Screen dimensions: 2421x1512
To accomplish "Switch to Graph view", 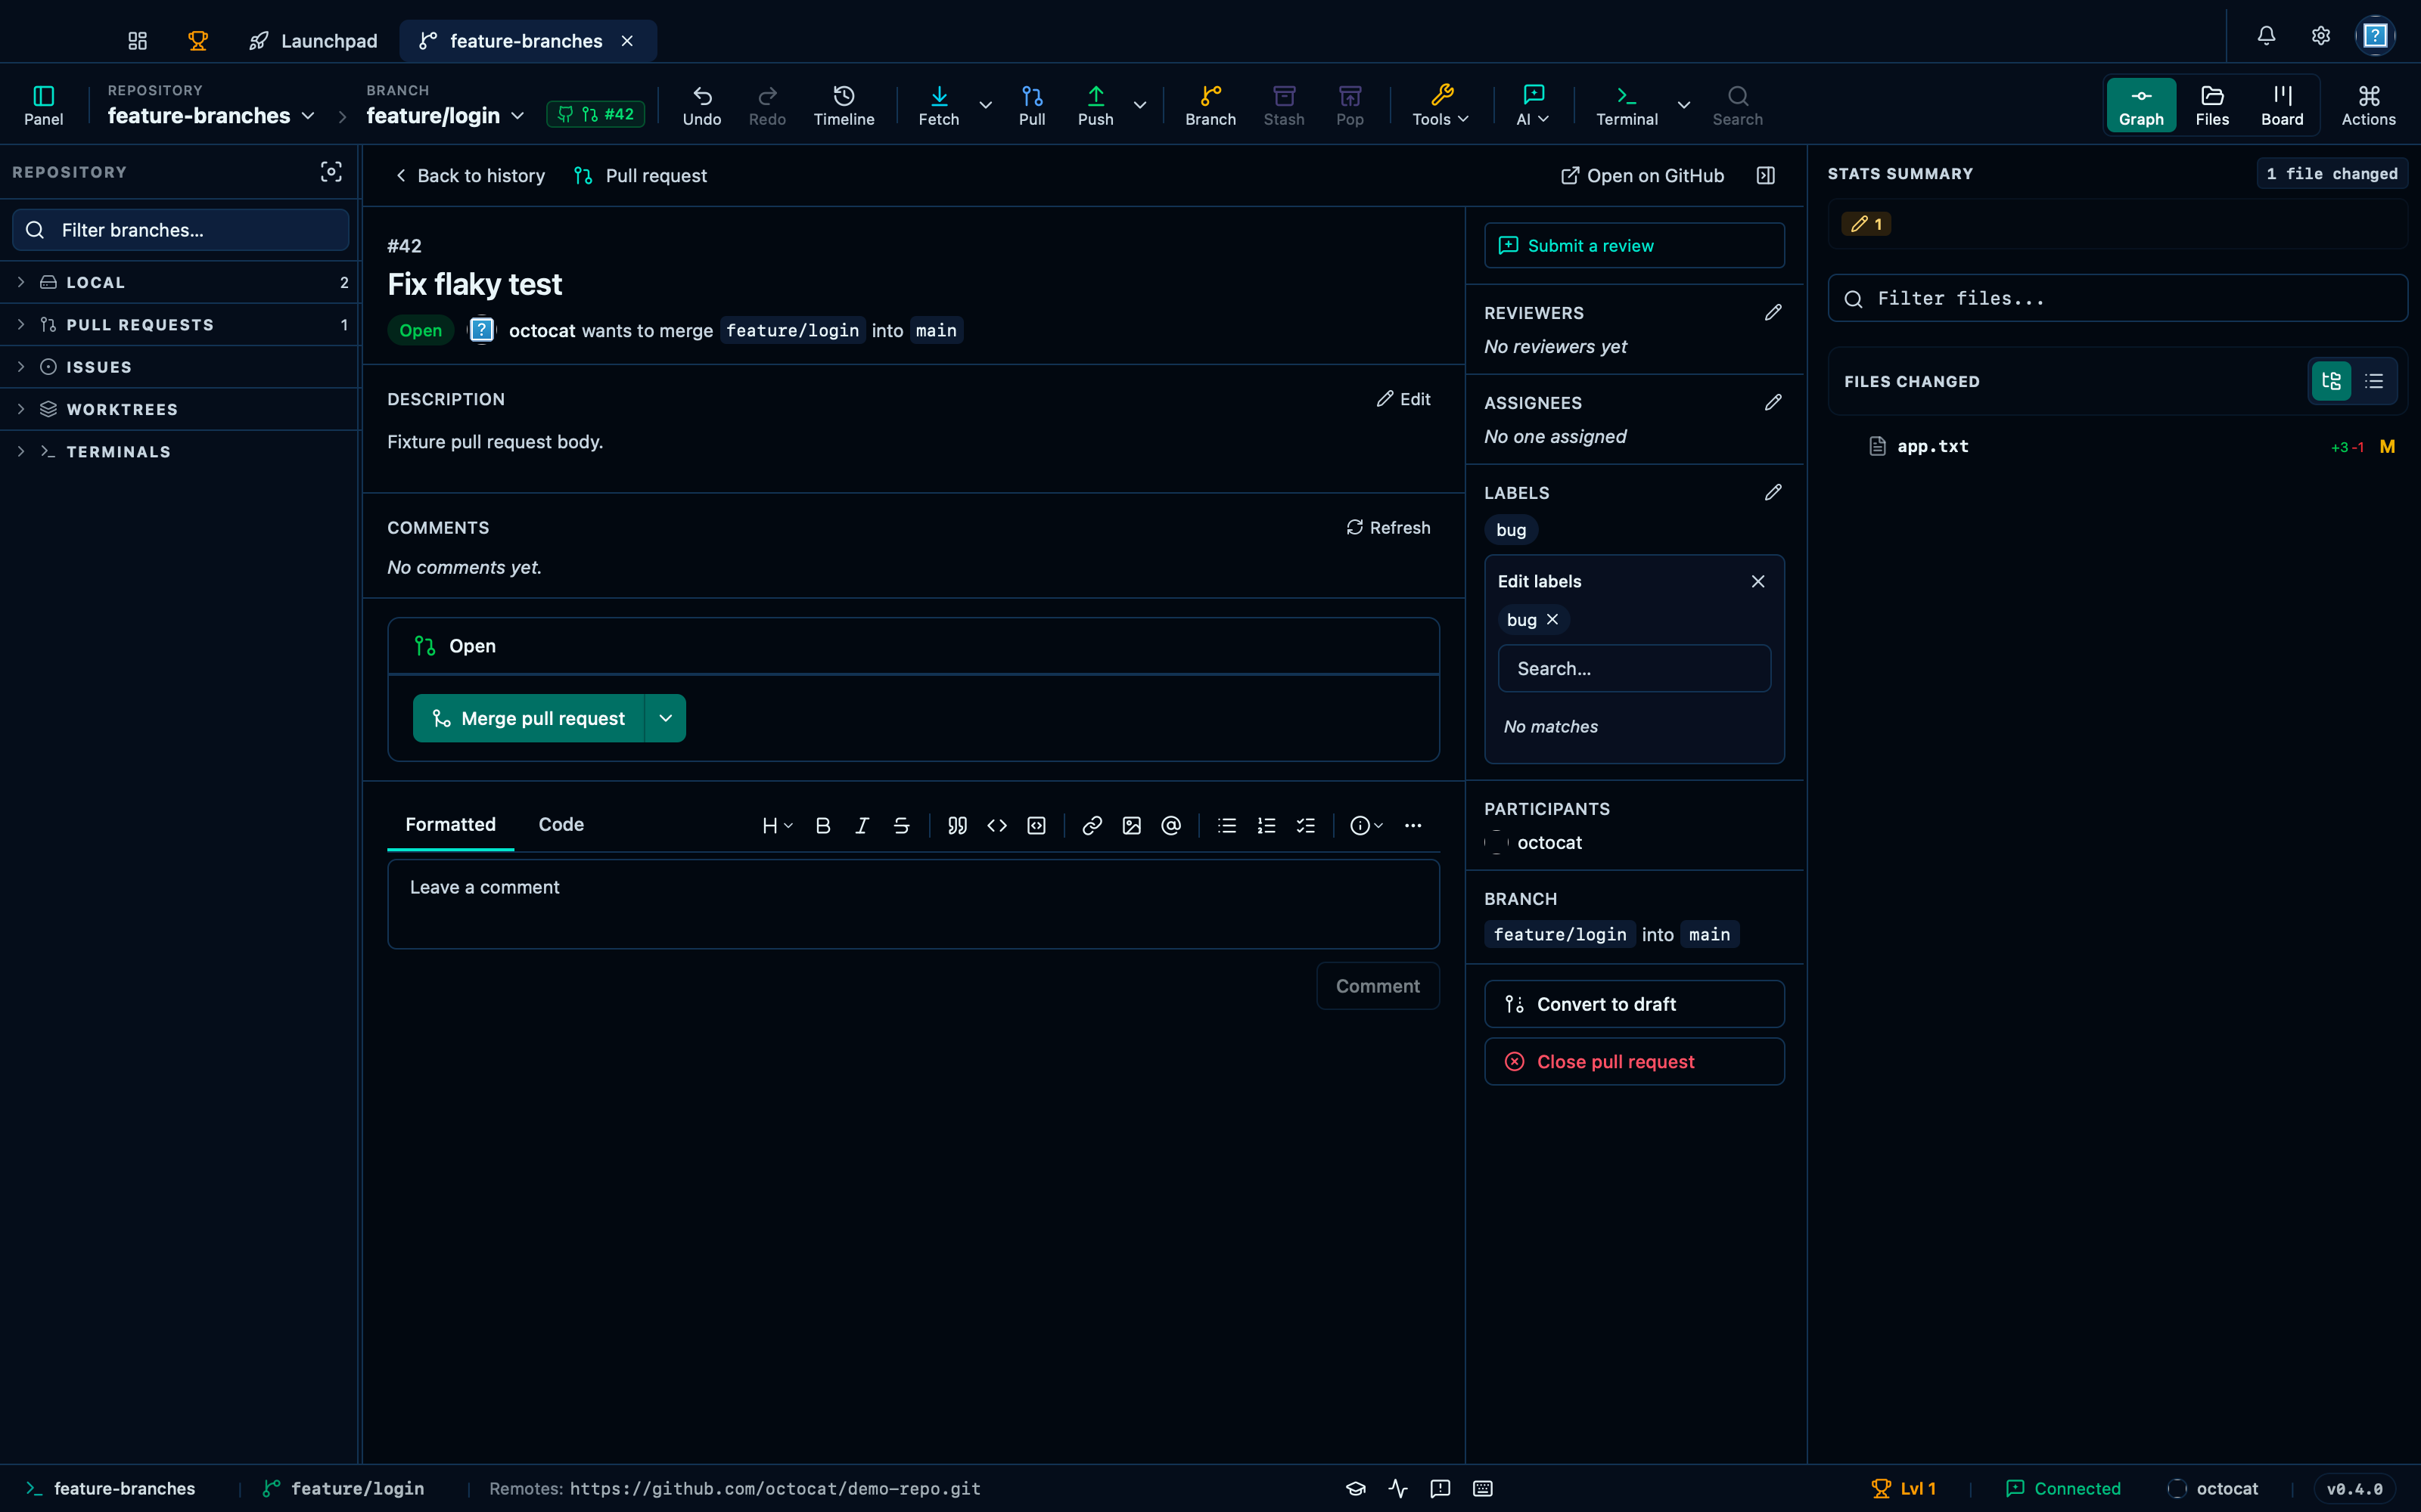I will pyautogui.click(x=2141, y=105).
